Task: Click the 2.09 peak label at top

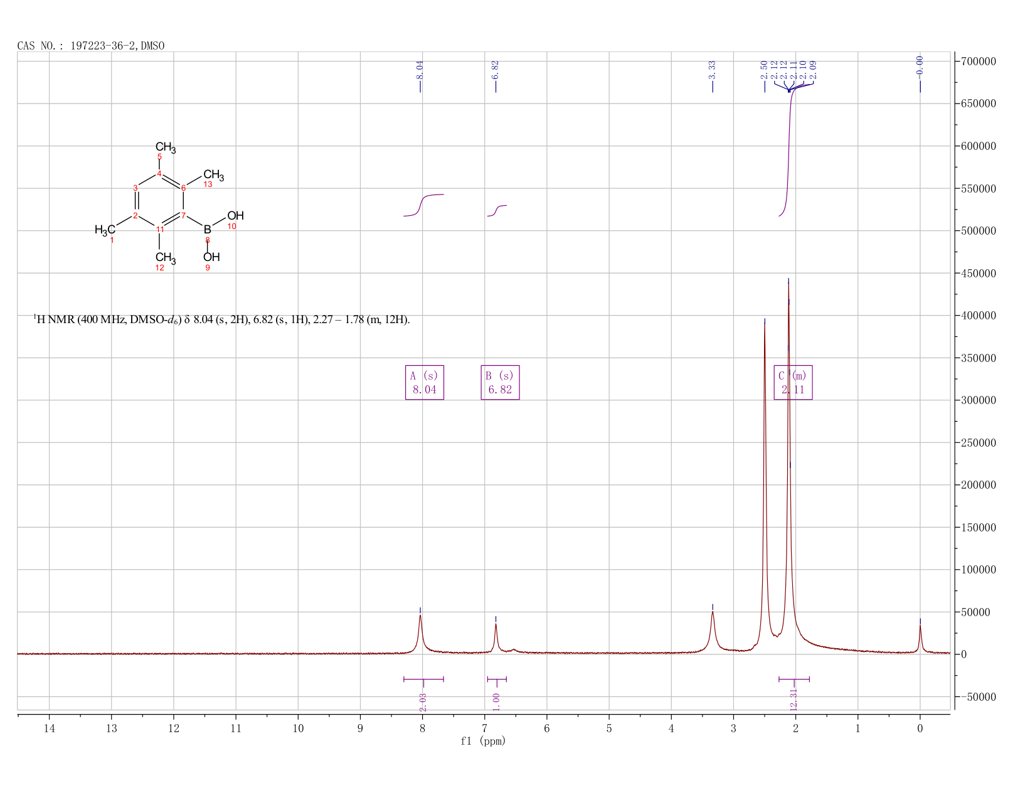Action: (x=813, y=70)
